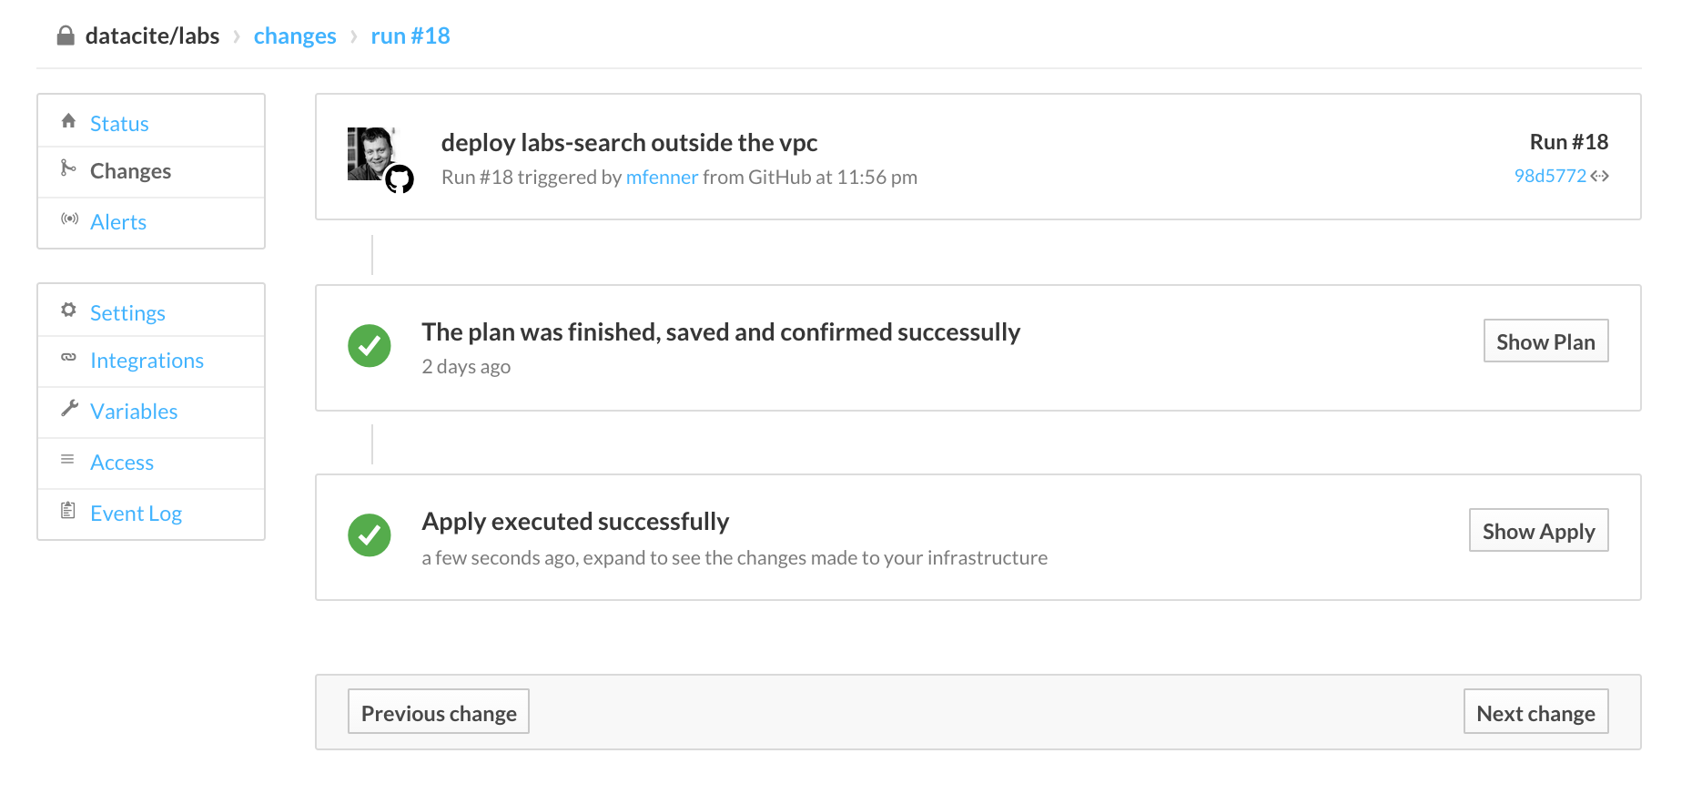Expand plan details with Show Plan

(1545, 341)
